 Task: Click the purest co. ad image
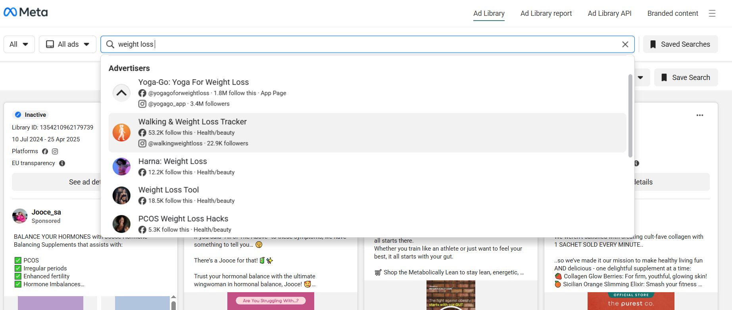coord(631,301)
